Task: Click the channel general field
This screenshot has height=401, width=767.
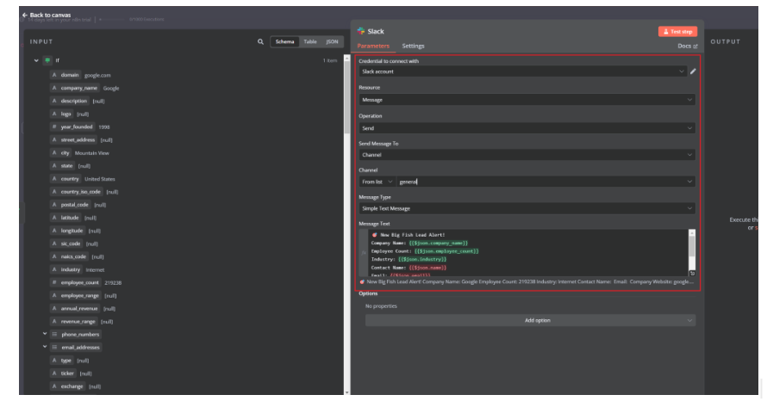Action: pos(545,182)
